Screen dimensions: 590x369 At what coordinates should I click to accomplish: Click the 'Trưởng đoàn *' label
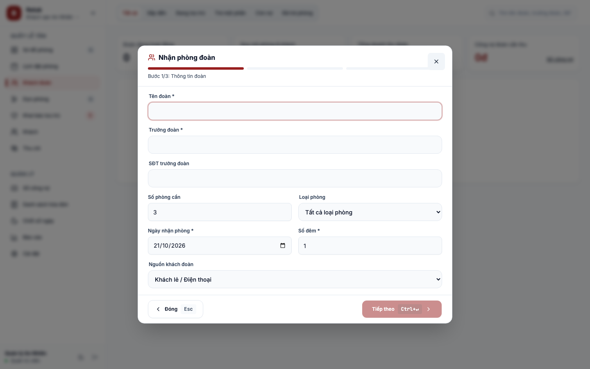[x=166, y=130]
